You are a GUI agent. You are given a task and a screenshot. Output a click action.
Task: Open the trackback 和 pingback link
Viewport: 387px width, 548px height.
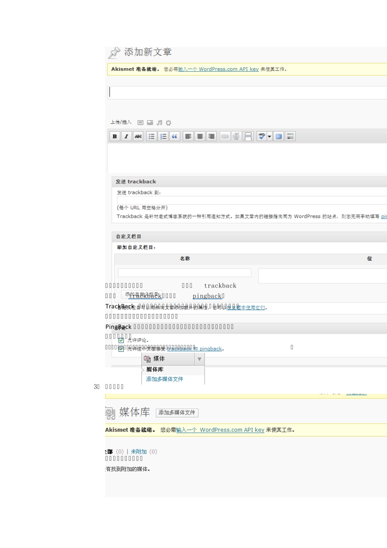point(195,349)
